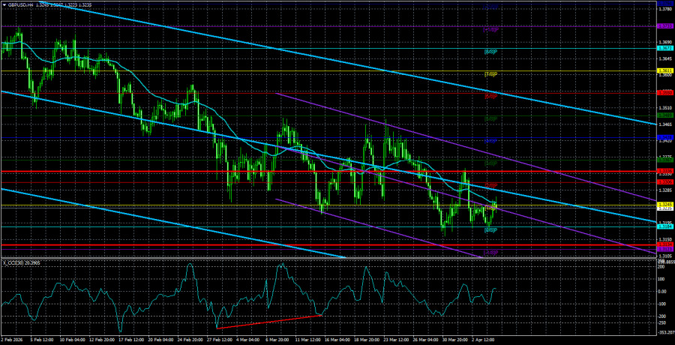The width and height of the screenshot is (675, 345).
Task: Click the 1.3645 price scale value
Action: pyautogui.click(x=664, y=58)
